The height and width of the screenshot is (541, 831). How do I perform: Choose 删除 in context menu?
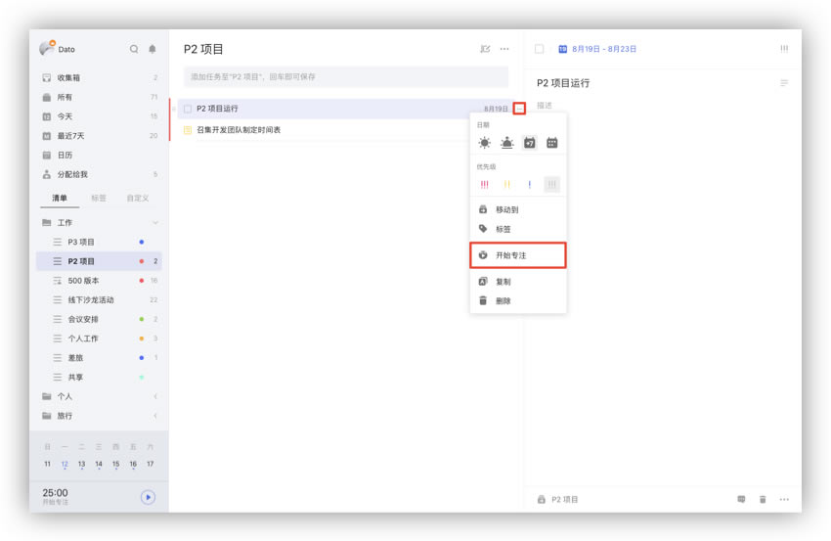518,300
